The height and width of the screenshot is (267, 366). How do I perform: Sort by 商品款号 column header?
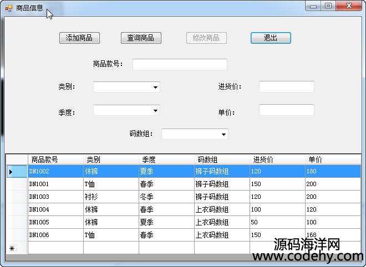click(55, 160)
